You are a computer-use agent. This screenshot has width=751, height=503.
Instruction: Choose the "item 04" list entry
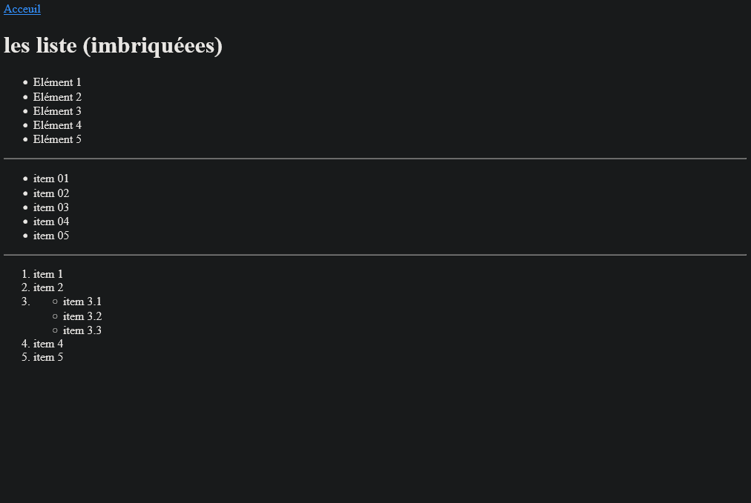pyautogui.click(x=51, y=221)
